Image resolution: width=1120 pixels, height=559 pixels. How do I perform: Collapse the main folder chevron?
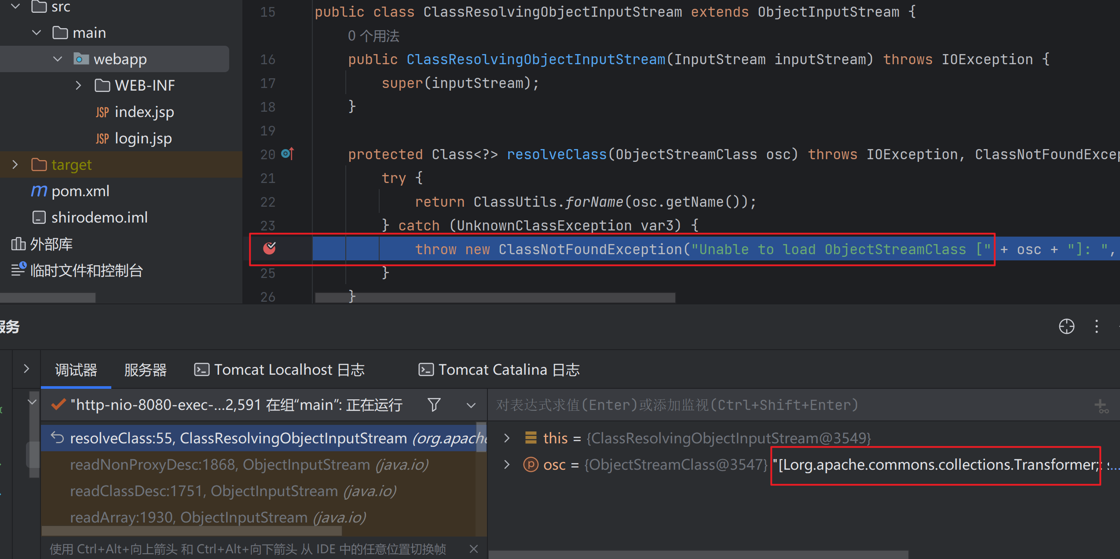coord(37,33)
